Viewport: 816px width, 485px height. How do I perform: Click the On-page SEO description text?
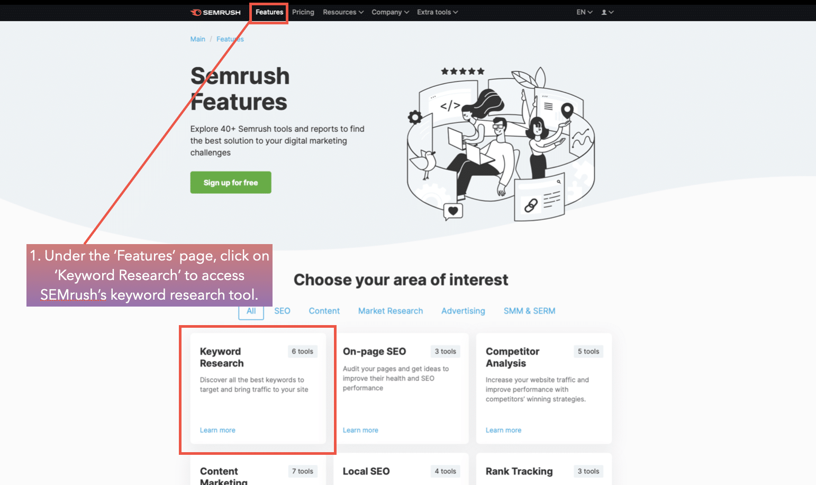(x=396, y=379)
